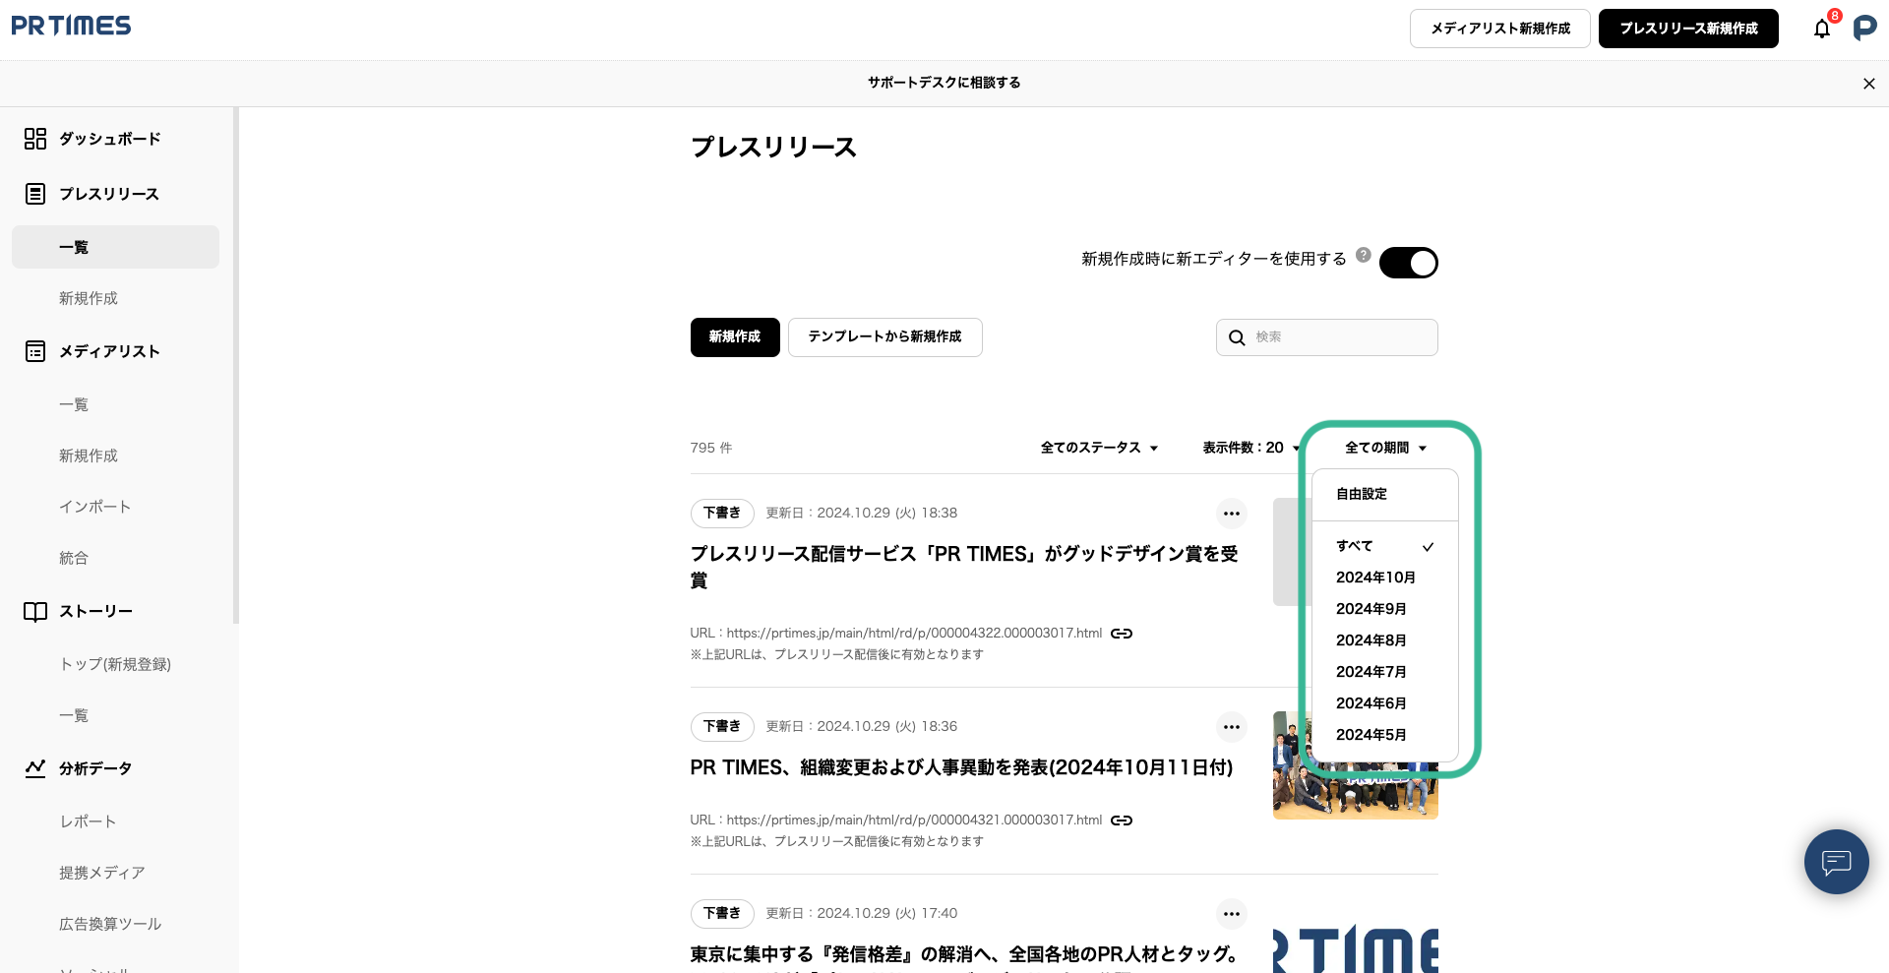Click the ダッシュボード sidebar icon

[35, 139]
